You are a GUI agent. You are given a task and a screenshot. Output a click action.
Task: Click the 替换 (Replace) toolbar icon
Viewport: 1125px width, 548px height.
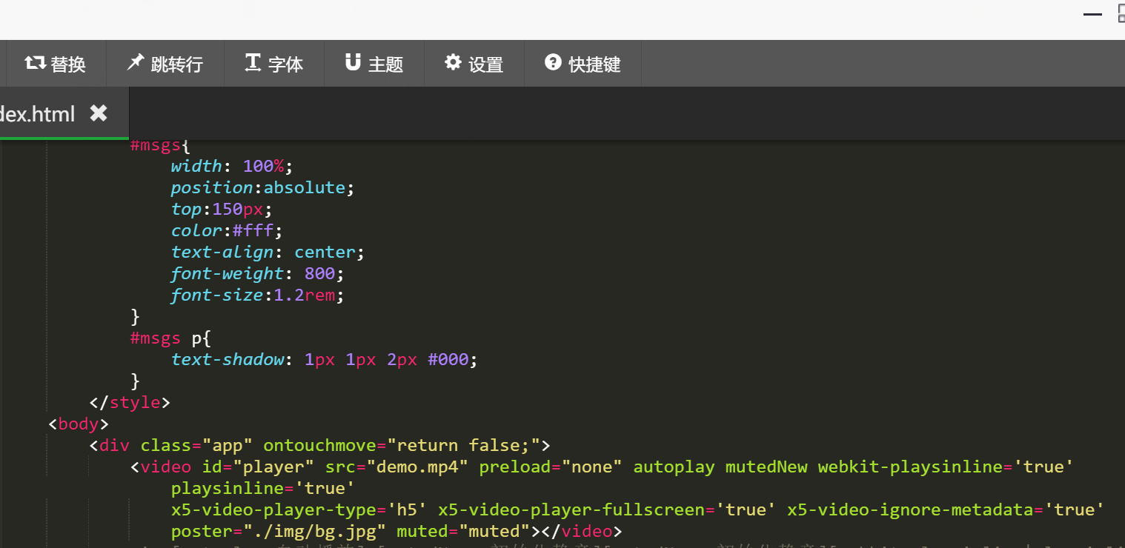click(x=35, y=63)
